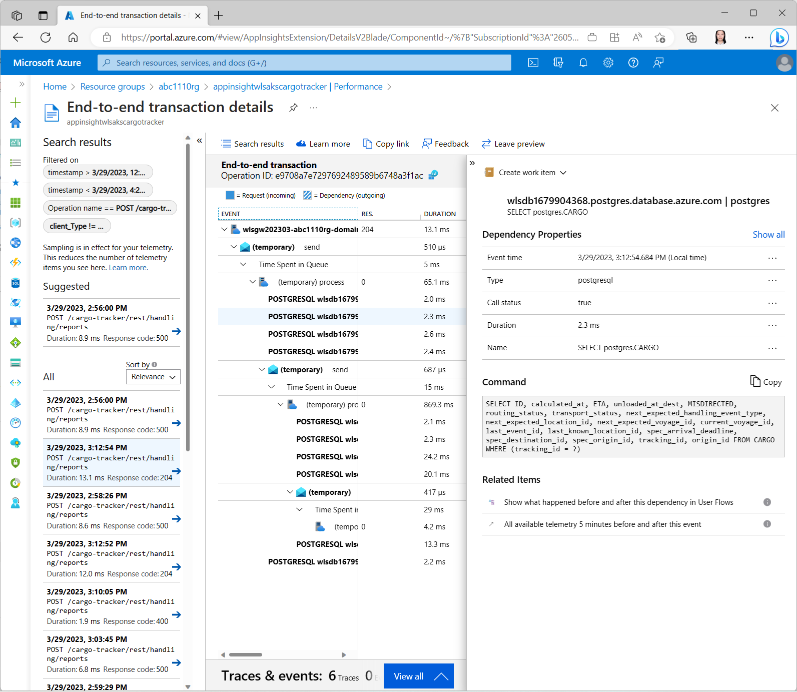The height and width of the screenshot is (692, 797).
Task: Open Type row ellipsis menu
Action: (772, 281)
